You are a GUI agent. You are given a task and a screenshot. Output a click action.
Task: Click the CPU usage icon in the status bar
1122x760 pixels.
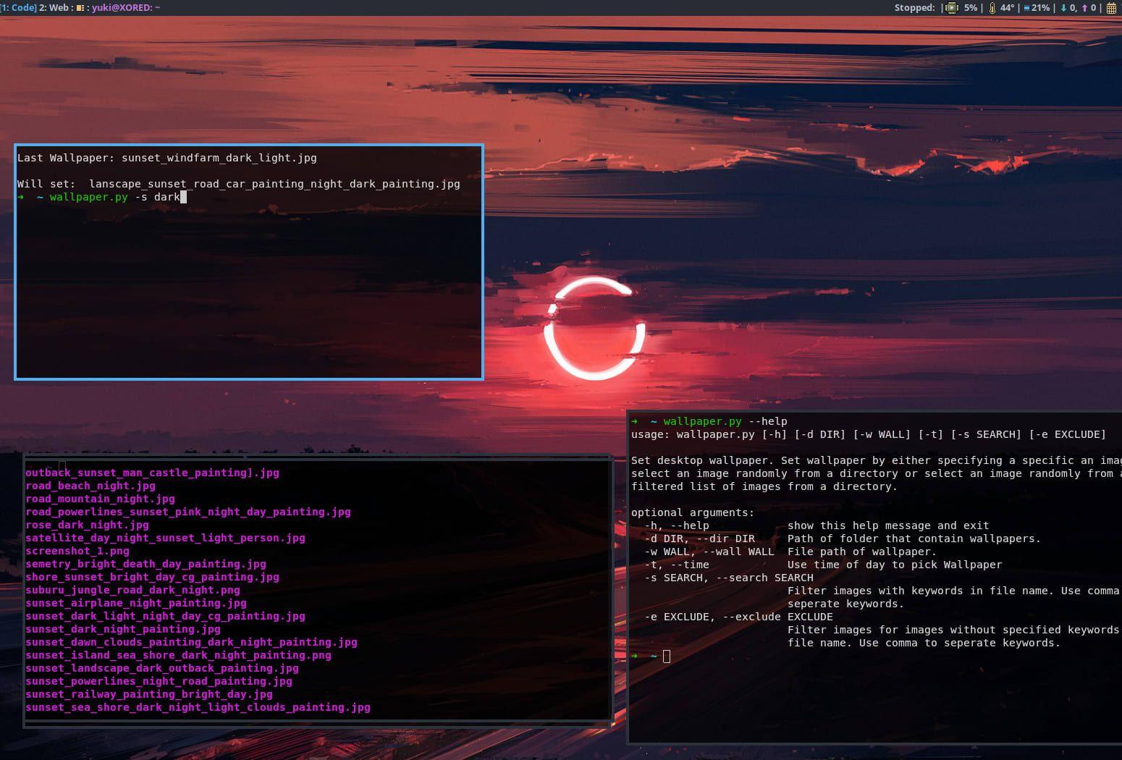[x=951, y=8]
